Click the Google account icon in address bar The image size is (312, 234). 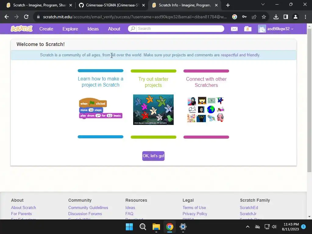tap(235, 17)
